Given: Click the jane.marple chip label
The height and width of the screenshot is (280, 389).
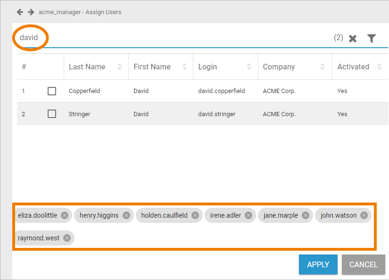Looking at the screenshot, I should (x=281, y=215).
